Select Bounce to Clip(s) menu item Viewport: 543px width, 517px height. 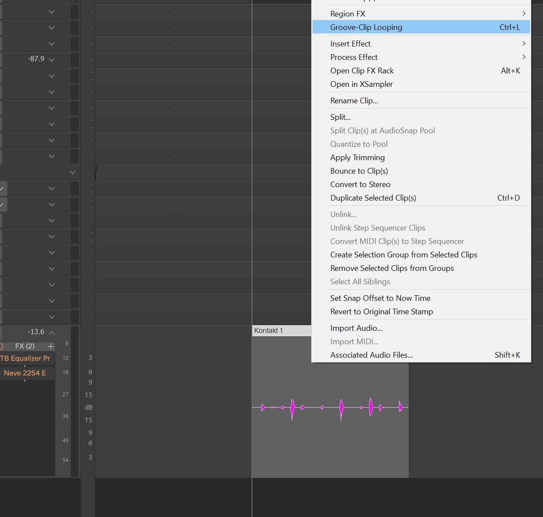[359, 171]
